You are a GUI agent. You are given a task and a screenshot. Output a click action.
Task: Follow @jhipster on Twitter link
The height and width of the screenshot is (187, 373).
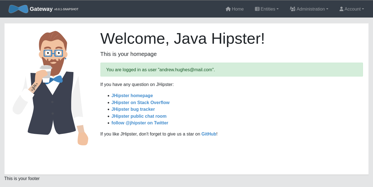140,123
